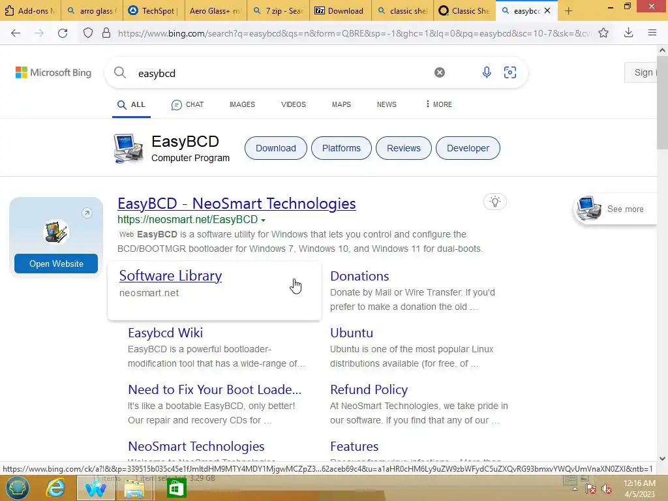Click the padlock site info icon
This screenshot has height=501, width=668.
point(106,33)
